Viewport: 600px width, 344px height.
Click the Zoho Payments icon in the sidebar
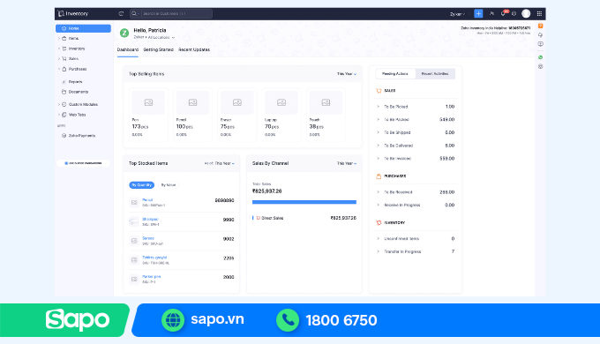coord(64,136)
